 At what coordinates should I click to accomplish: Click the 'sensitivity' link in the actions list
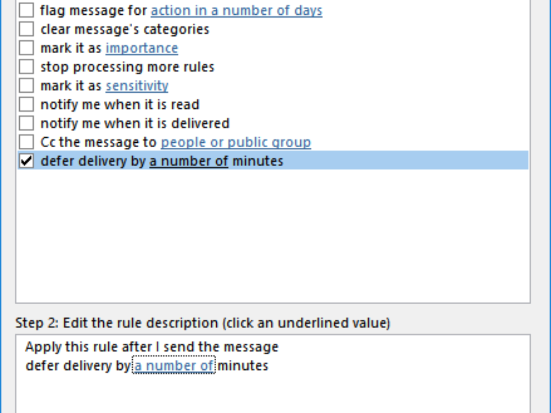point(137,86)
